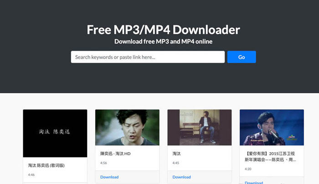Click the Download free MP3 and MP4 online subtitle
Image resolution: width=319 pixels, height=184 pixels.
point(163,41)
